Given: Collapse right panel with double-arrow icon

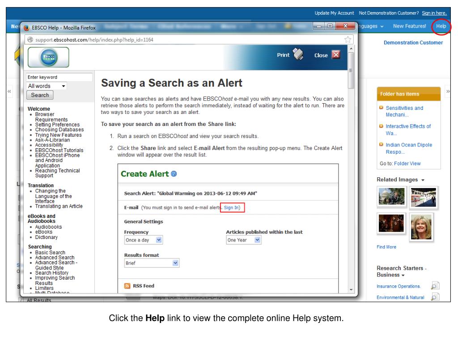Looking at the screenshot, I should (x=448, y=91).
